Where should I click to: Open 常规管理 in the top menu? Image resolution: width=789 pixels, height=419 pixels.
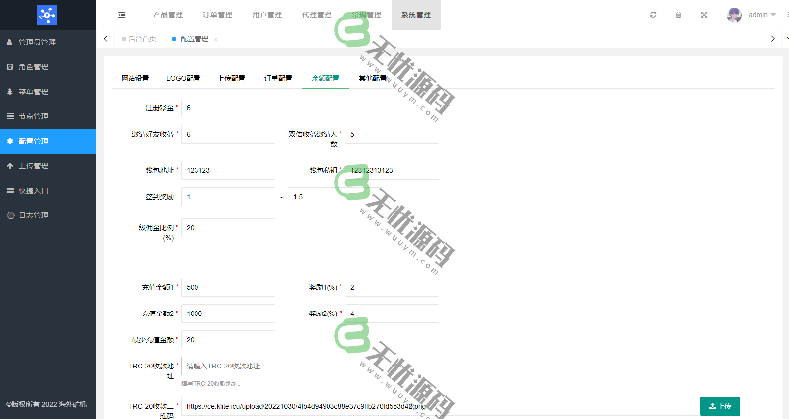(x=367, y=15)
